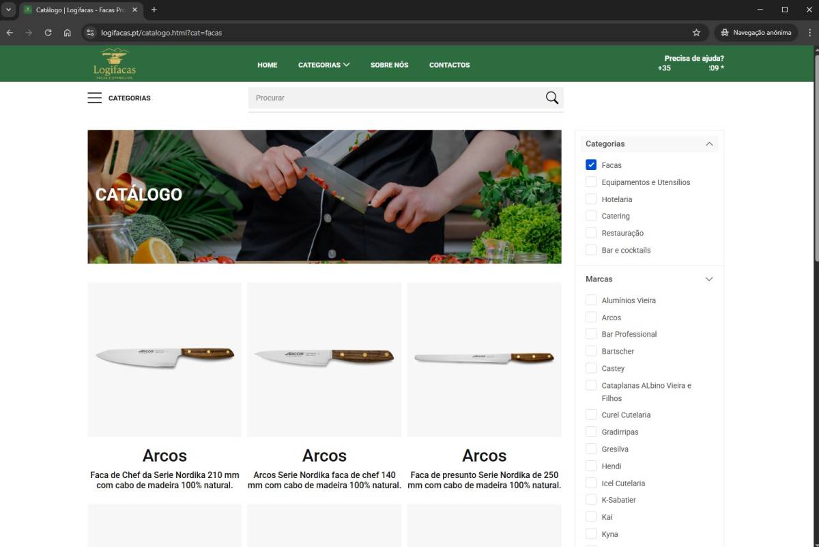The height and width of the screenshot is (547, 819).
Task: Check the Kai brand checkbox
Action: coord(591,517)
